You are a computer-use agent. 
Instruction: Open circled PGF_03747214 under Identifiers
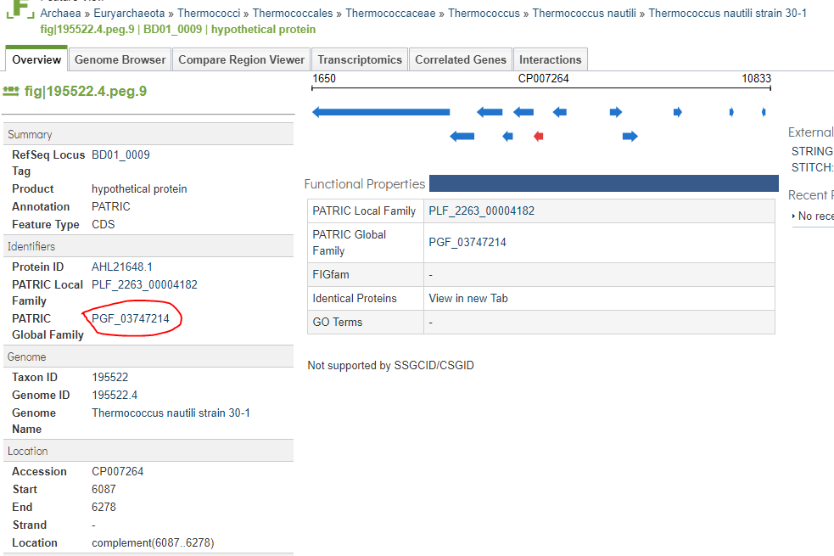(131, 318)
